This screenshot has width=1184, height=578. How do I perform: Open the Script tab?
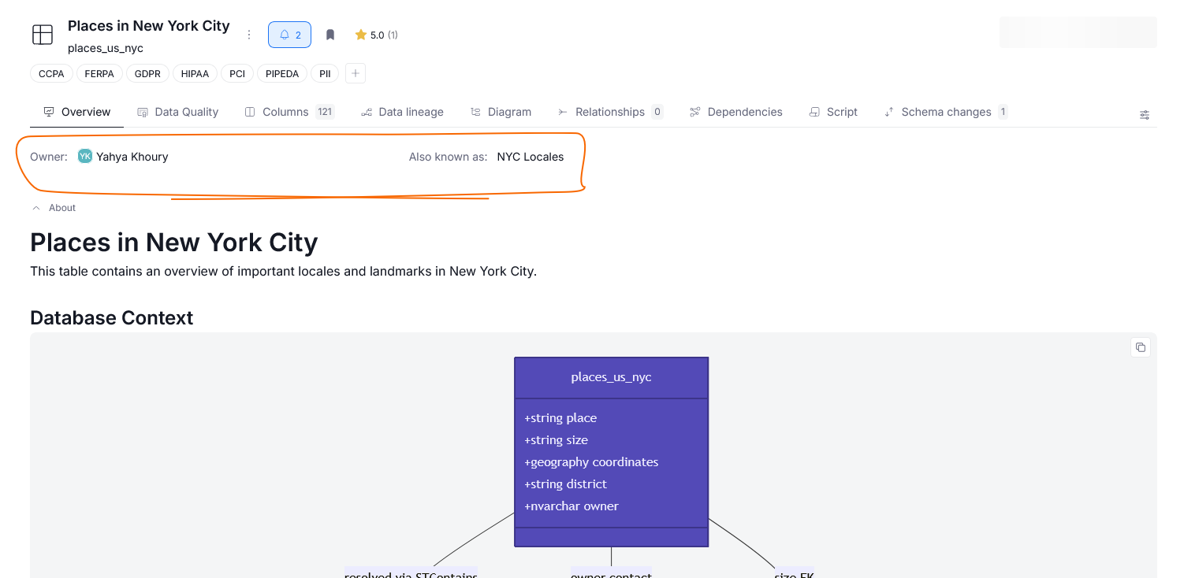click(833, 112)
